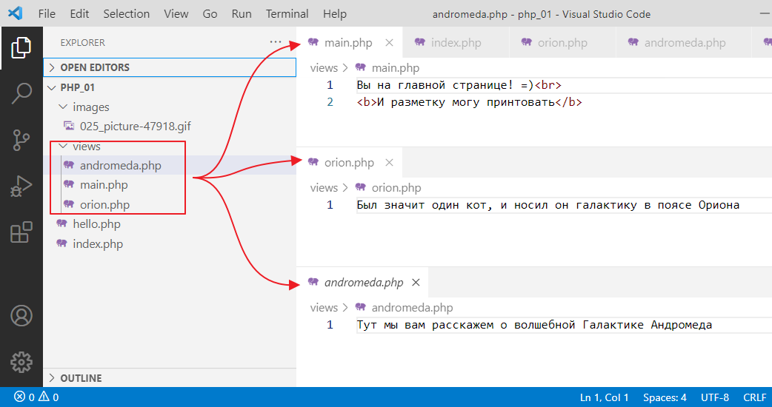Open the Manage gear icon
772x407 pixels.
pos(21,362)
